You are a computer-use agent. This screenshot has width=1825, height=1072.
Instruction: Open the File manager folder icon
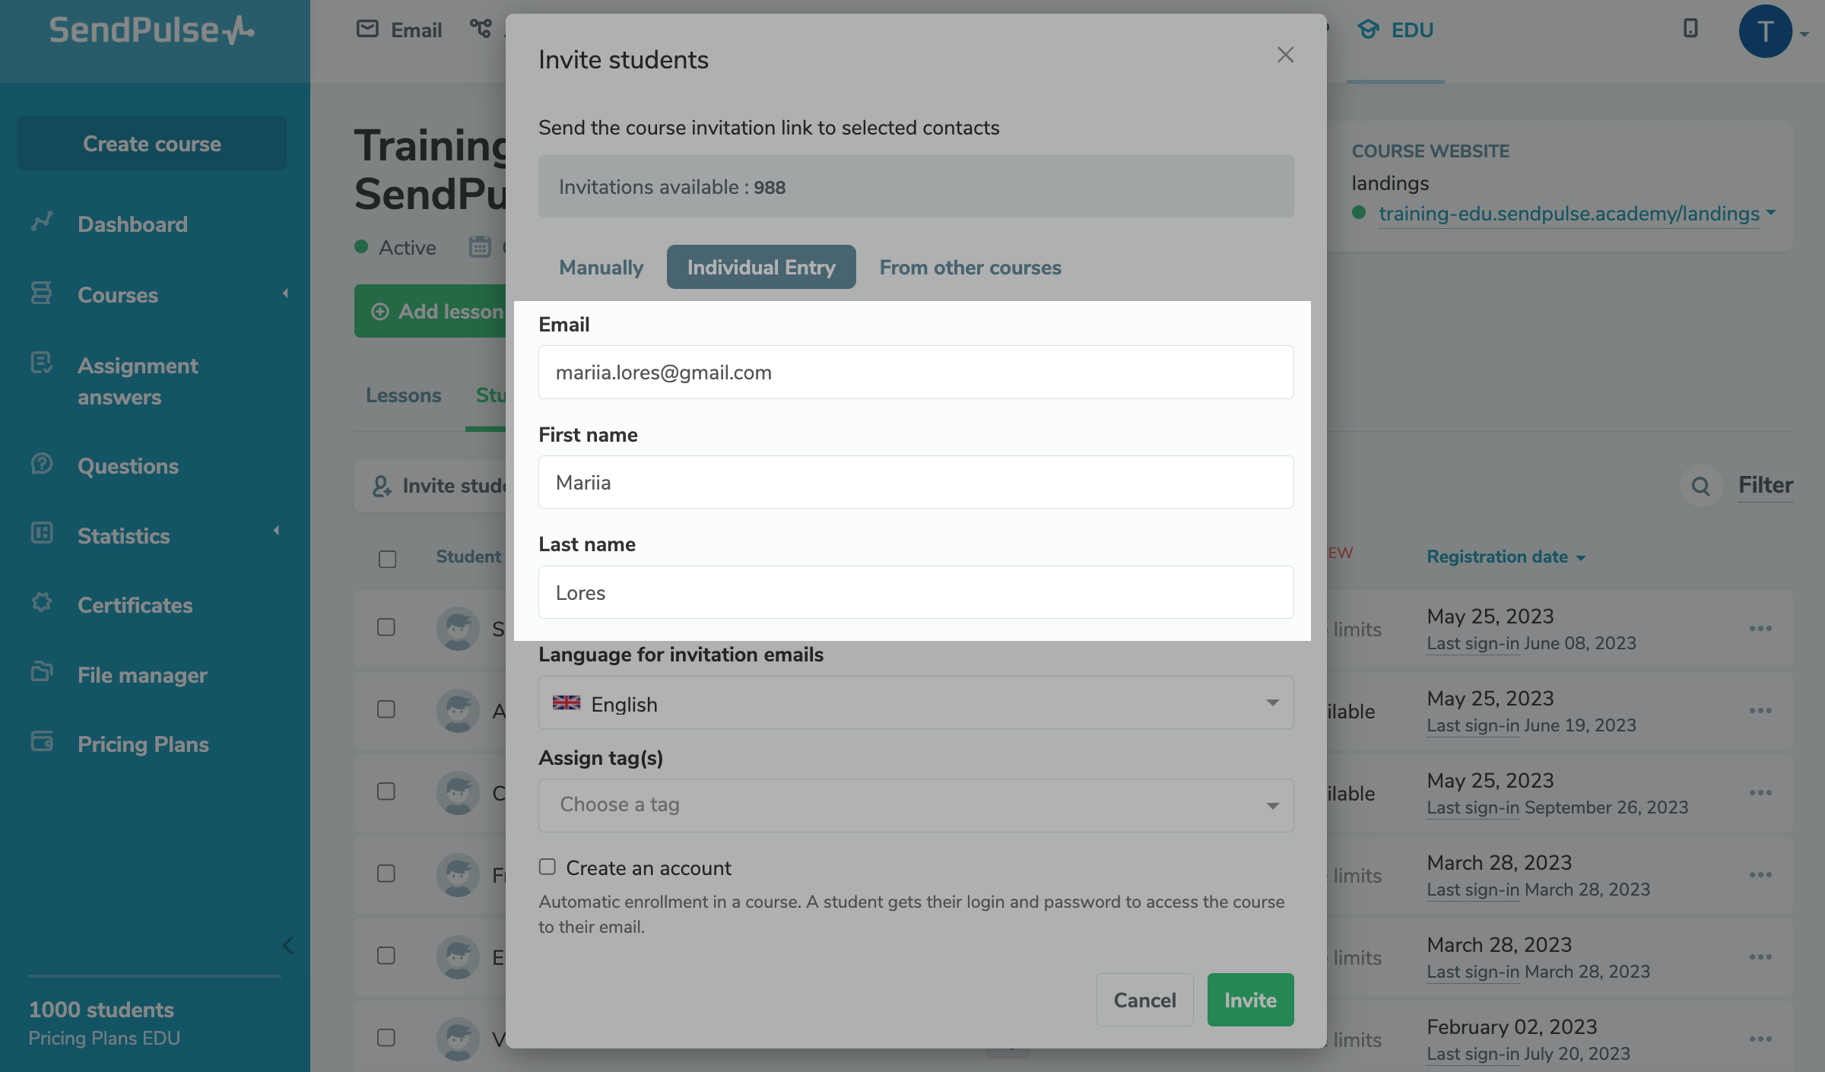(x=42, y=672)
